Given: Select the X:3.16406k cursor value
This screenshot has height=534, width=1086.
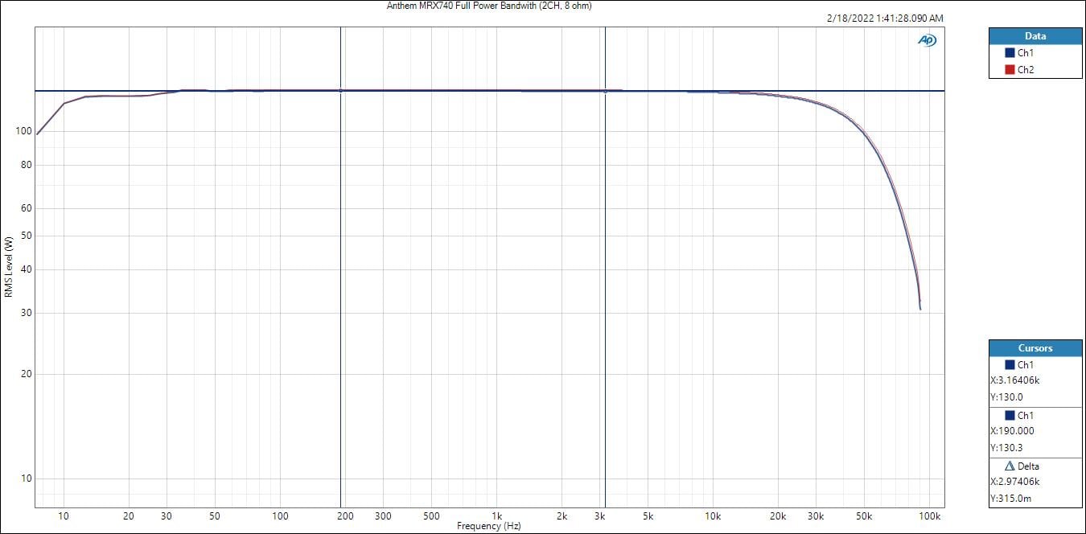Looking at the screenshot, I should click(x=1017, y=381).
